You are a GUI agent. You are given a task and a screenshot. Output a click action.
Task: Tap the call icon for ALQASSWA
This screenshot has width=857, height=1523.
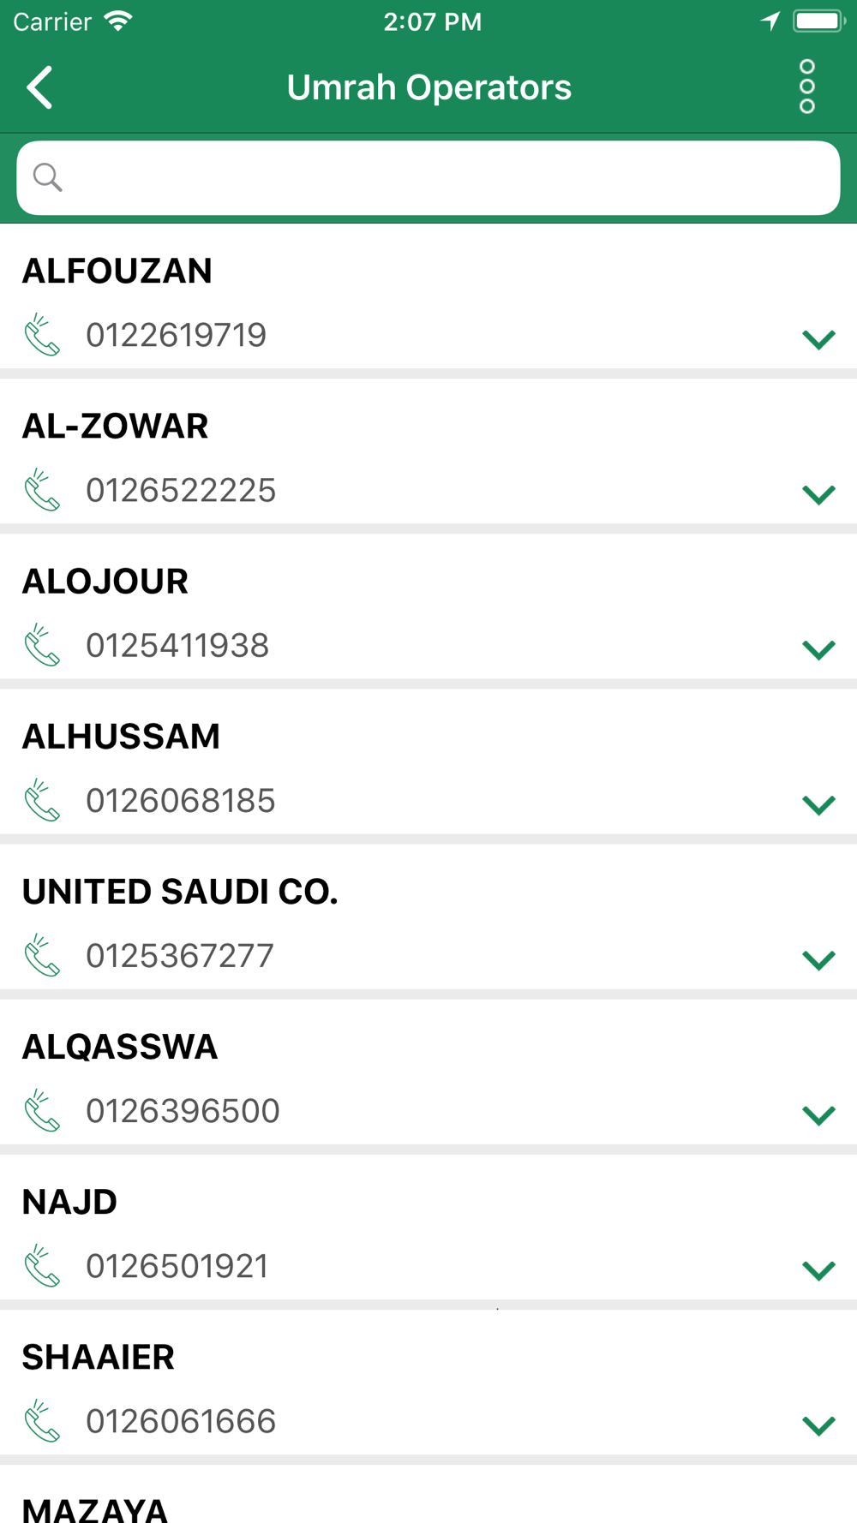(x=42, y=1110)
